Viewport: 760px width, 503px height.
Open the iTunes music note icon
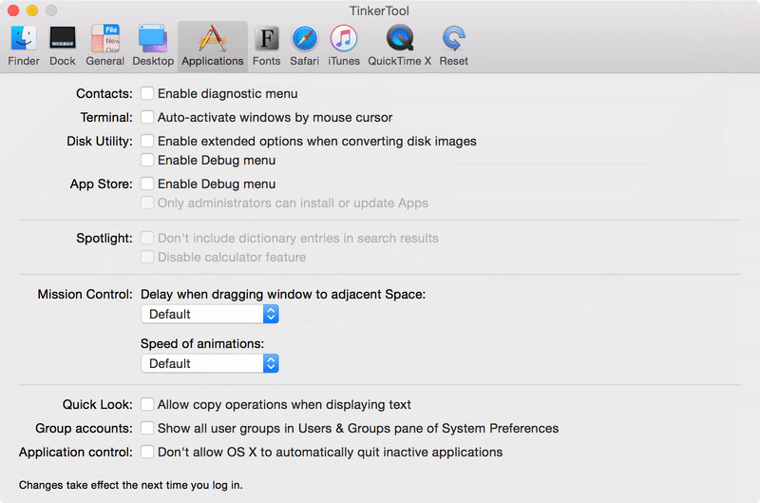(344, 39)
